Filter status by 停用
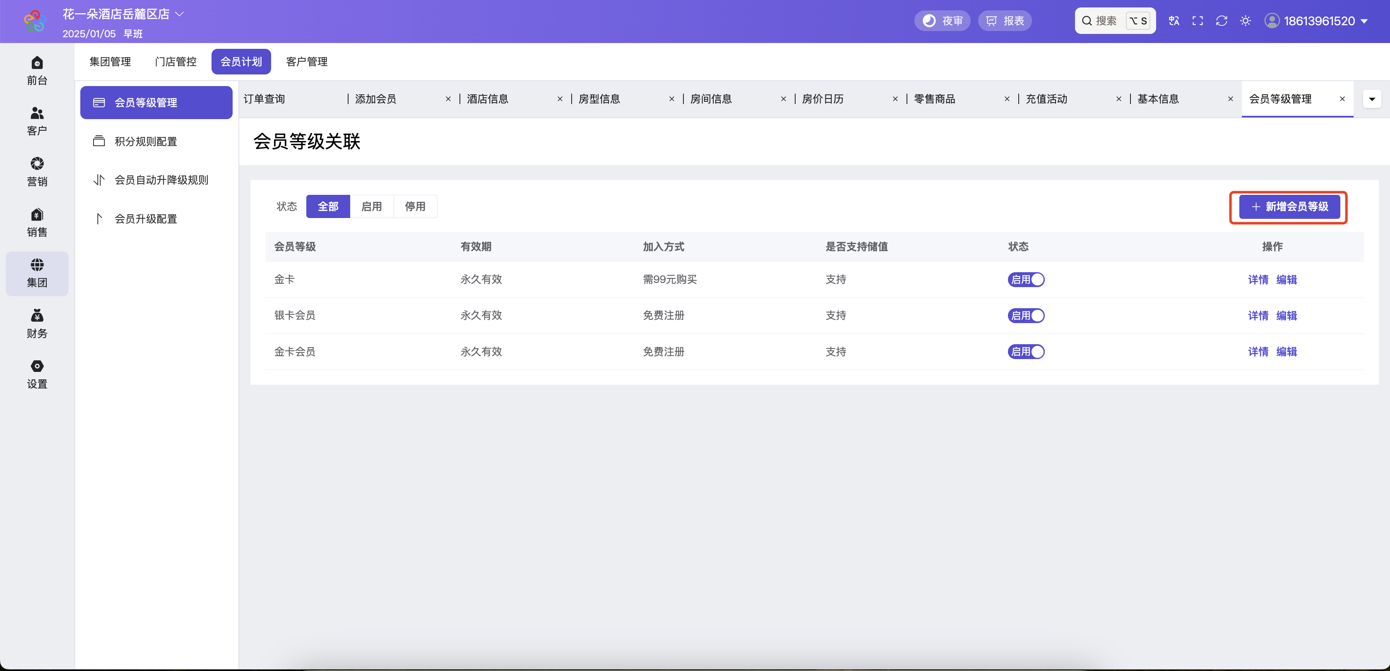Viewport: 1390px width, 671px height. (x=415, y=206)
